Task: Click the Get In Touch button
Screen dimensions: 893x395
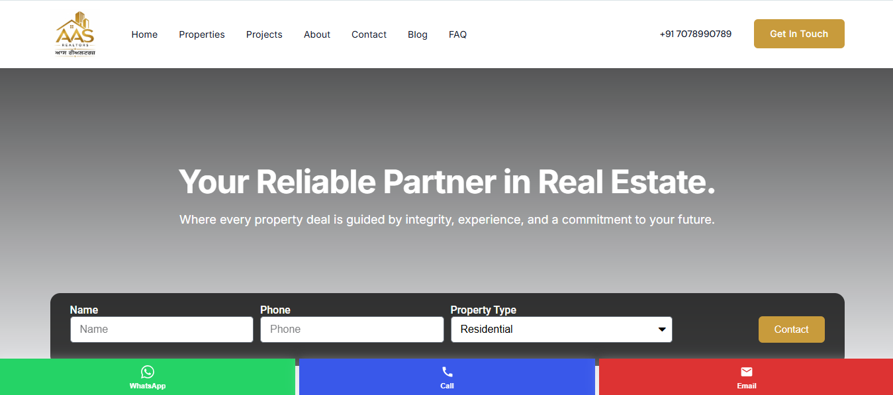Action: pyautogui.click(x=799, y=34)
